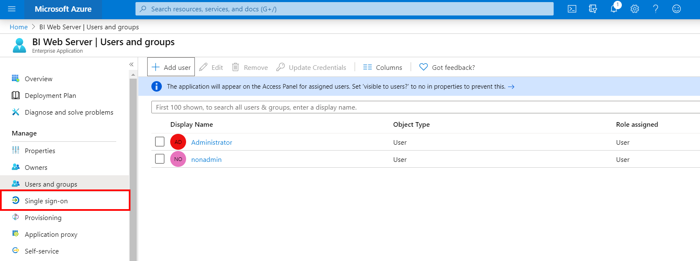Open the Administrator user link
The width and height of the screenshot is (700, 261).
coord(212,142)
